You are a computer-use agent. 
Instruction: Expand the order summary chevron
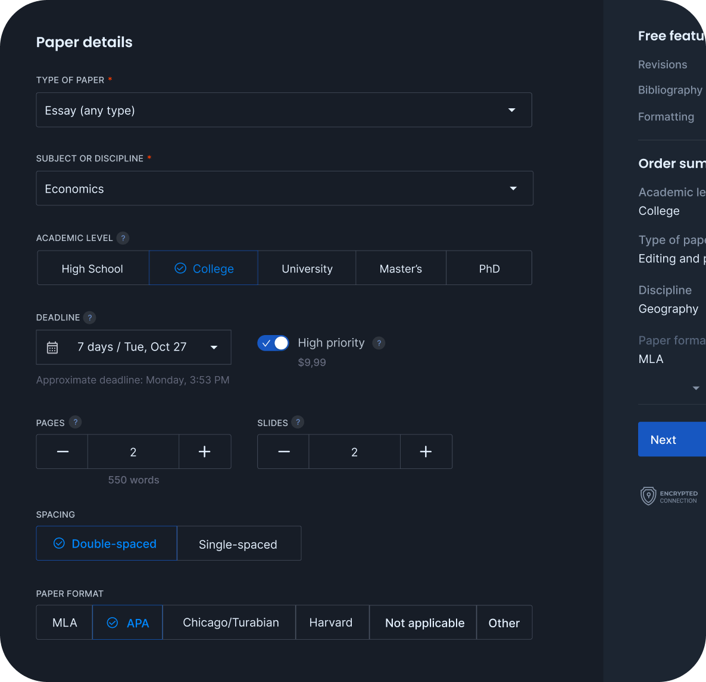pyautogui.click(x=696, y=388)
